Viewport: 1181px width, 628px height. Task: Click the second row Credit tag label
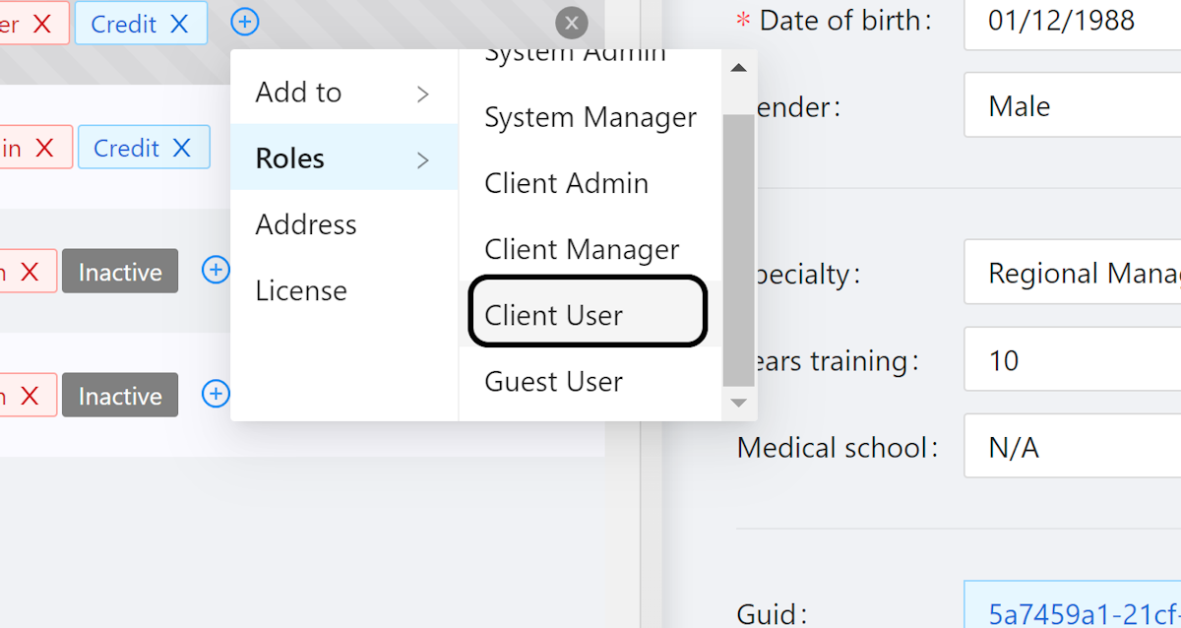126,148
